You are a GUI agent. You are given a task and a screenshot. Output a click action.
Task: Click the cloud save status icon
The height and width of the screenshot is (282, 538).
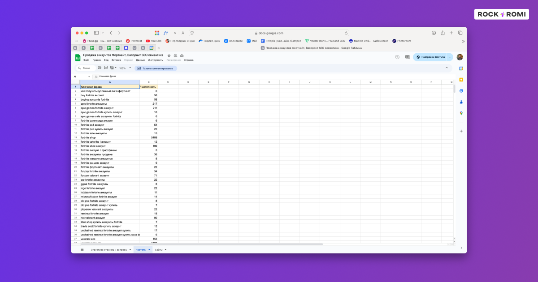pos(182,55)
